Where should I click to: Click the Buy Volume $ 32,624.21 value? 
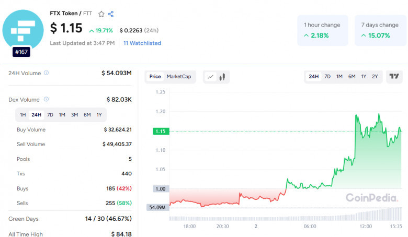coord(118,129)
